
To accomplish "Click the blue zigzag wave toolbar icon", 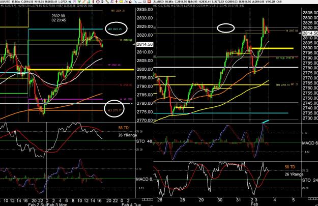I will click(x=126, y=2).
